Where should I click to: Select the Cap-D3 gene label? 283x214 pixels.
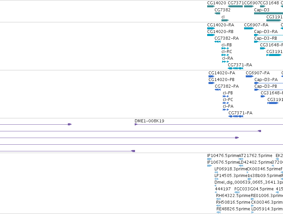(x=261, y=10)
